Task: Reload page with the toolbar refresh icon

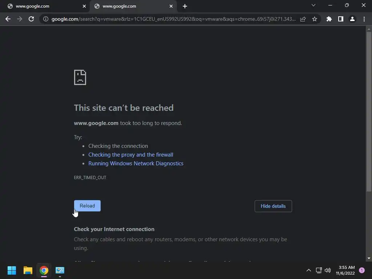Action: [31, 19]
